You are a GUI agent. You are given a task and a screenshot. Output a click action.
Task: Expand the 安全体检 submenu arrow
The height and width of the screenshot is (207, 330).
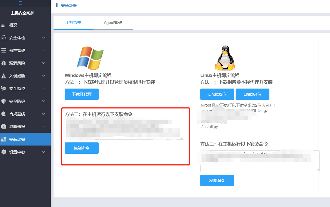click(x=44, y=38)
